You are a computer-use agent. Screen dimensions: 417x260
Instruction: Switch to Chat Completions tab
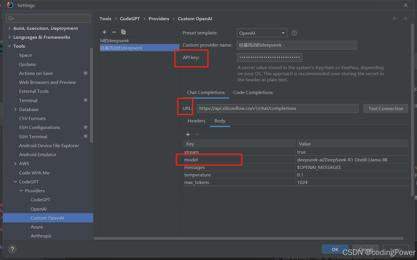(x=206, y=92)
